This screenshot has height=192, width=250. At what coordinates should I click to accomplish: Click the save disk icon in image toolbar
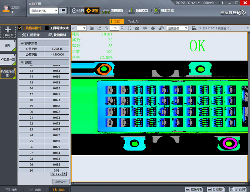(x=99, y=28)
